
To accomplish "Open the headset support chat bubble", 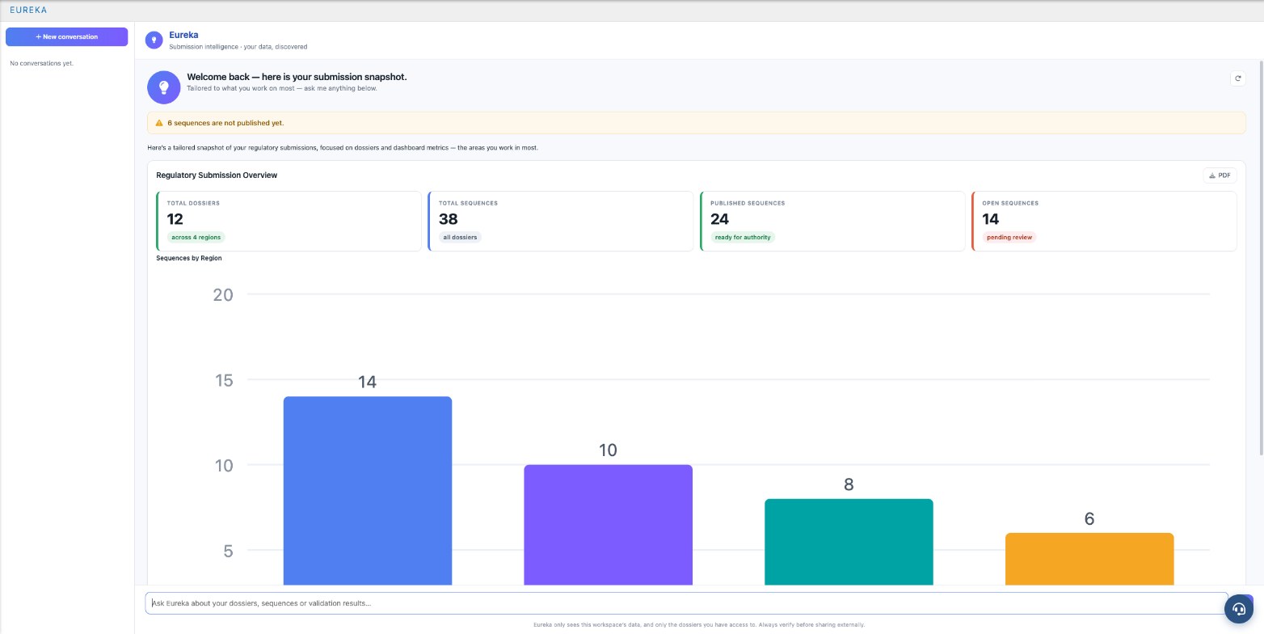I will coord(1239,609).
